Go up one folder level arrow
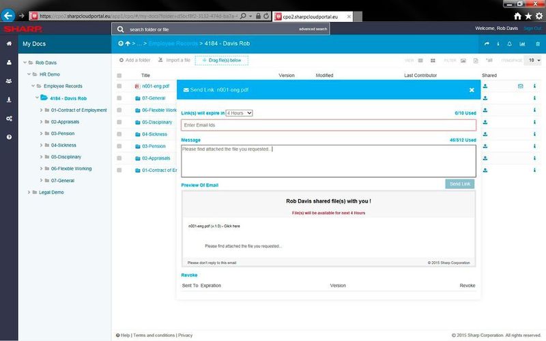This screenshot has height=341, width=546. [x=128, y=44]
